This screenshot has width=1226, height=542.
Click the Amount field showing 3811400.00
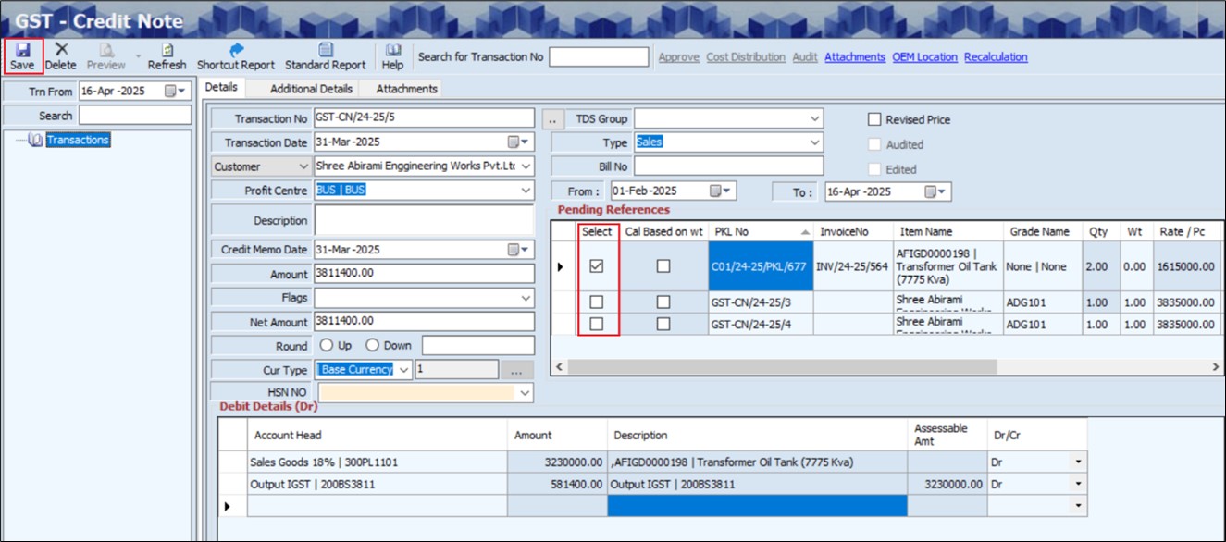(425, 274)
